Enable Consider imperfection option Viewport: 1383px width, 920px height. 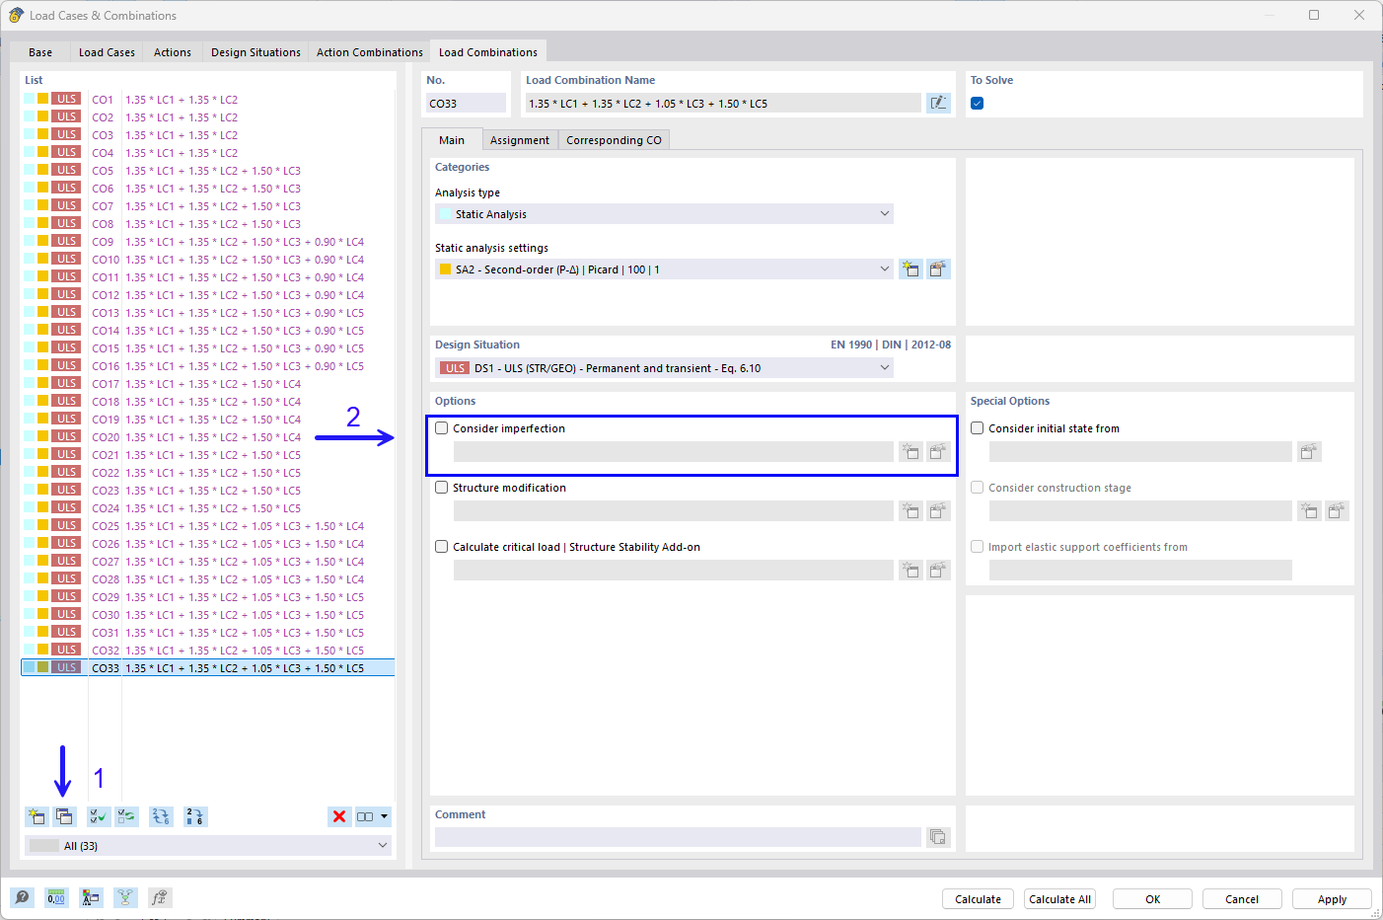pos(441,427)
